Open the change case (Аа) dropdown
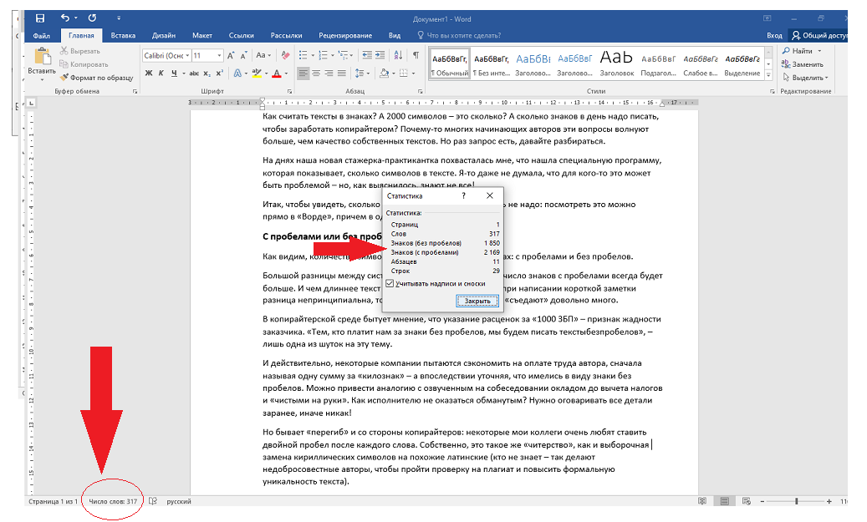The width and height of the screenshot is (867, 522). point(263,55)
